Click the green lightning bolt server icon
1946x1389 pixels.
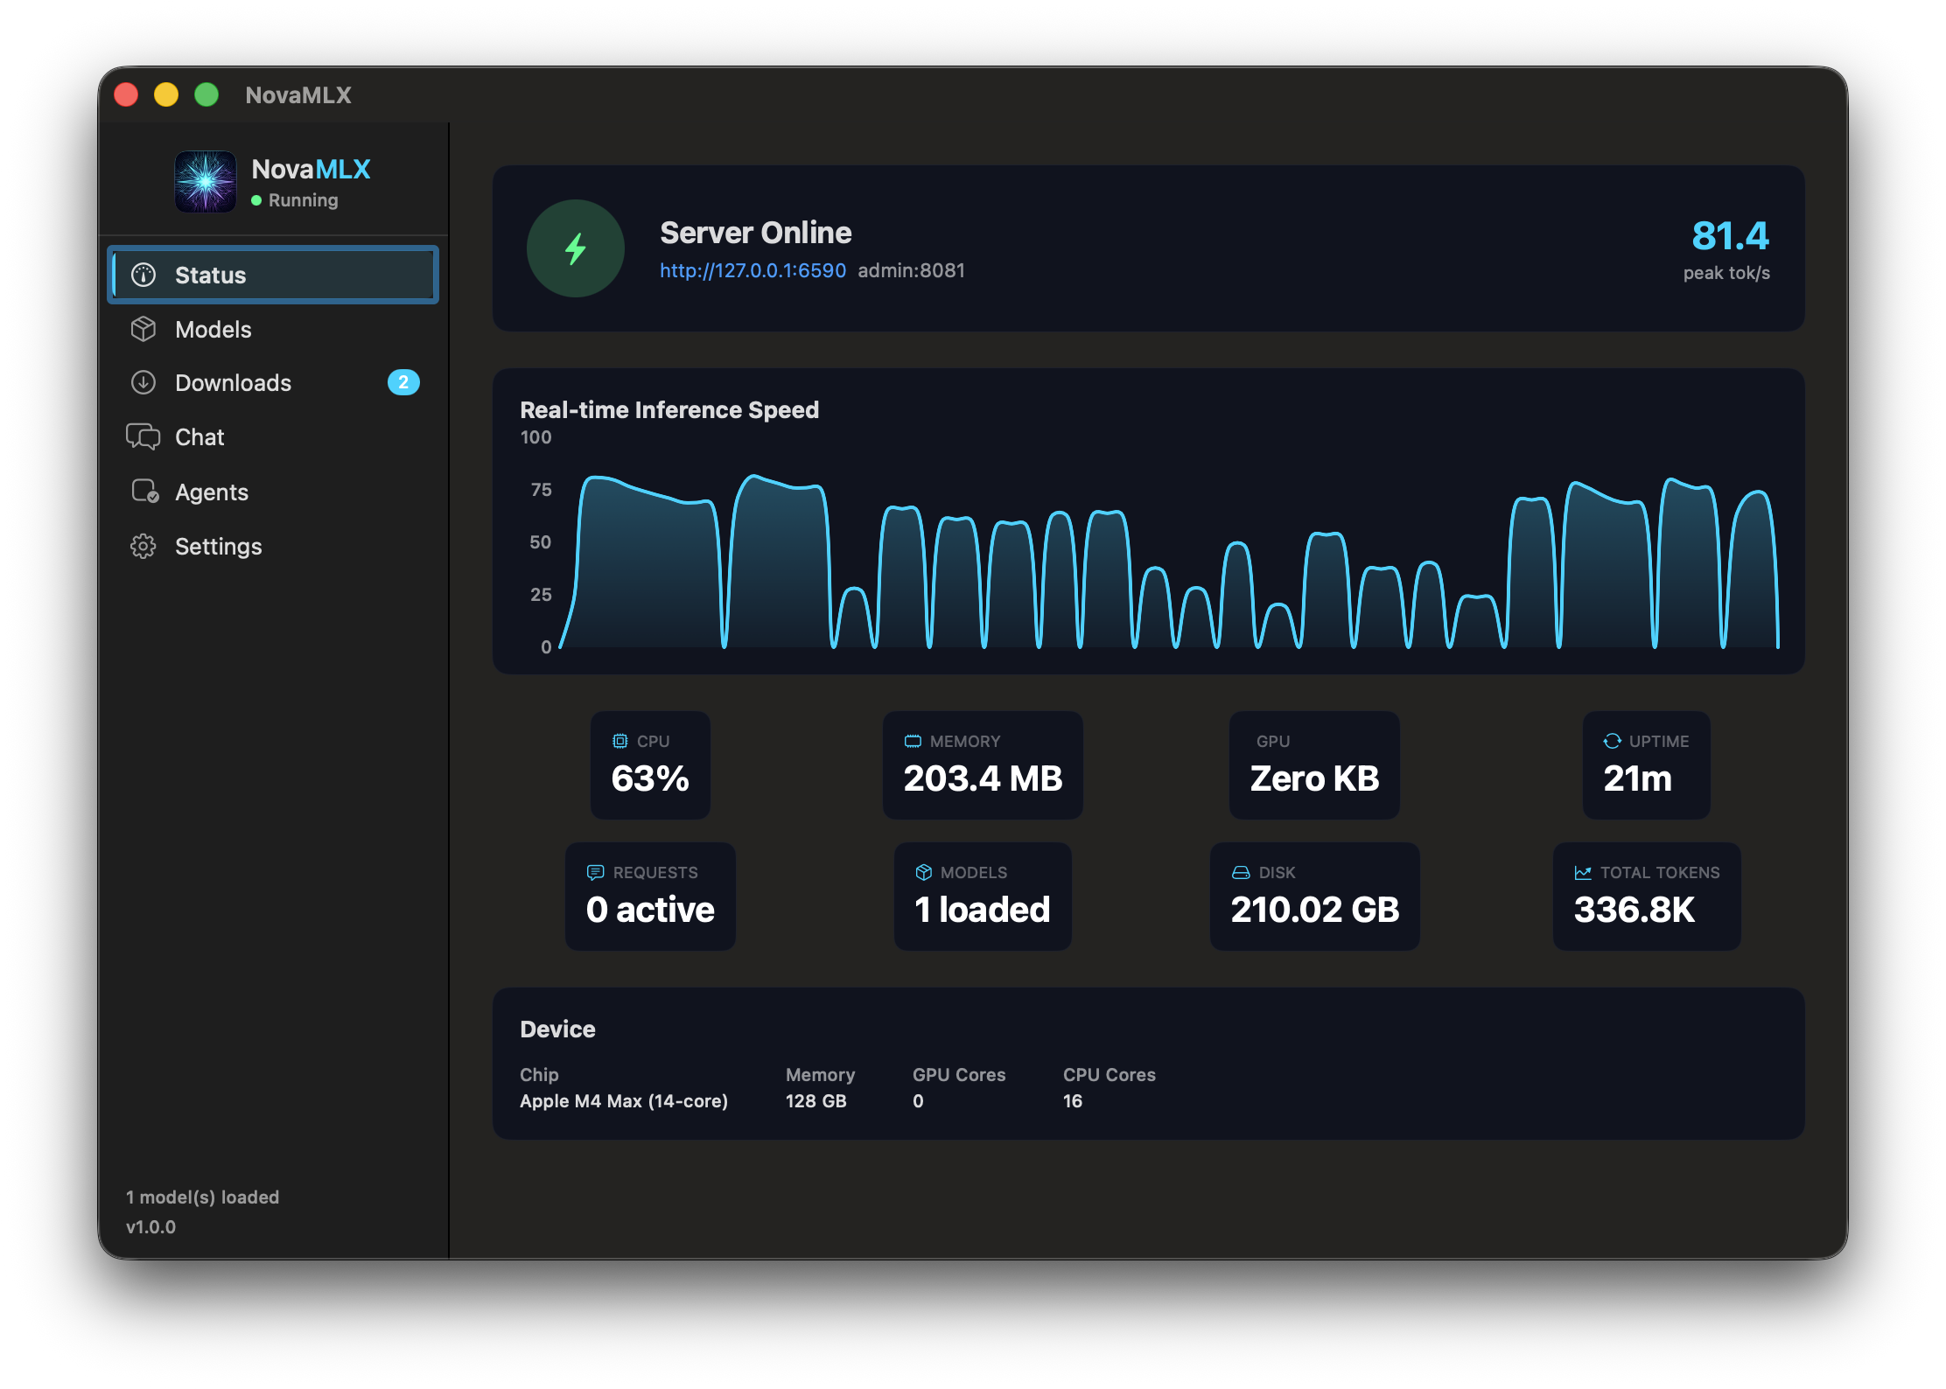click(x=575, y=248)
